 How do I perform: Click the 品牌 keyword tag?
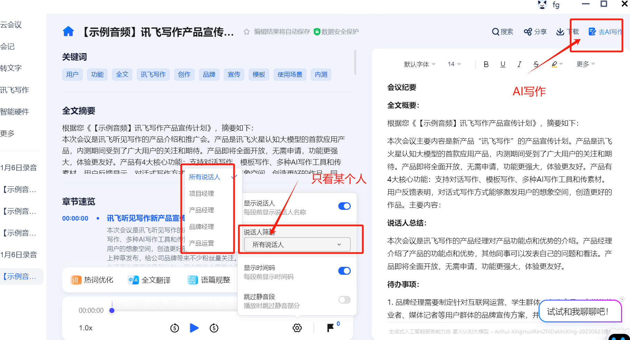[209, 75]
